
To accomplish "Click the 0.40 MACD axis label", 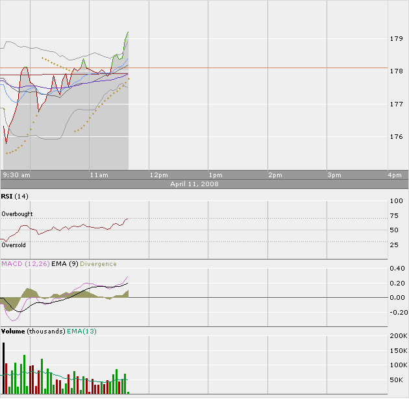I will pos(397,269).
